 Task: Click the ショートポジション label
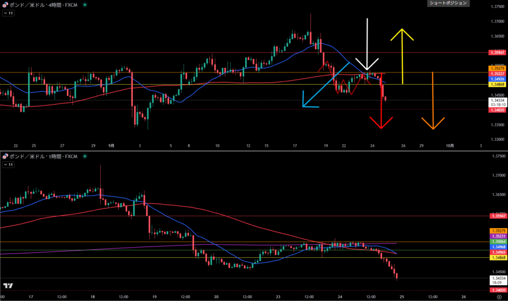[447, 3]
